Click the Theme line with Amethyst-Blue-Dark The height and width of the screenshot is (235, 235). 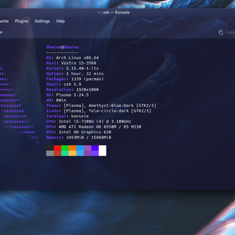(x=101, y=105)
